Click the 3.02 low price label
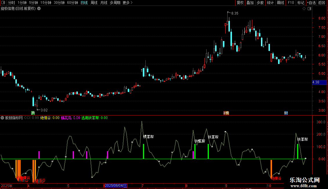 coord(44,110)
